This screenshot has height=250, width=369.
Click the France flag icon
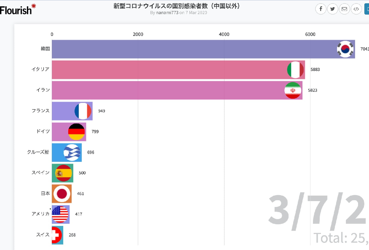click(x=83, y=111)
